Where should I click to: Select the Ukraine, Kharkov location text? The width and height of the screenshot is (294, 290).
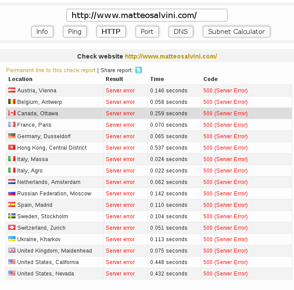pyautogui.click(x=39, y=239)
